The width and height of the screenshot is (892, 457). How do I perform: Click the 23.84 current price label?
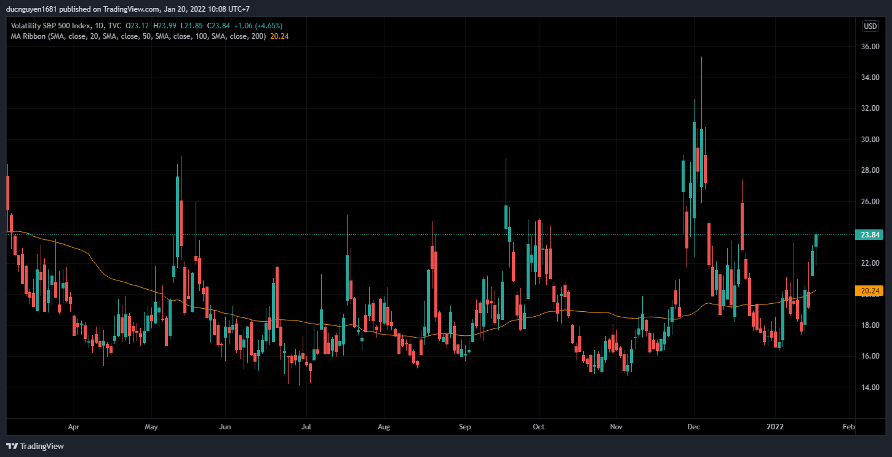point(870,234)
